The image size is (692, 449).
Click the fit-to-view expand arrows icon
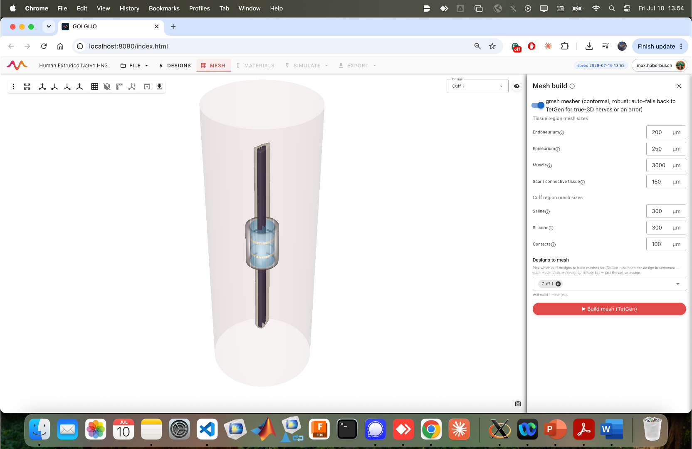(x=27, y=86)
